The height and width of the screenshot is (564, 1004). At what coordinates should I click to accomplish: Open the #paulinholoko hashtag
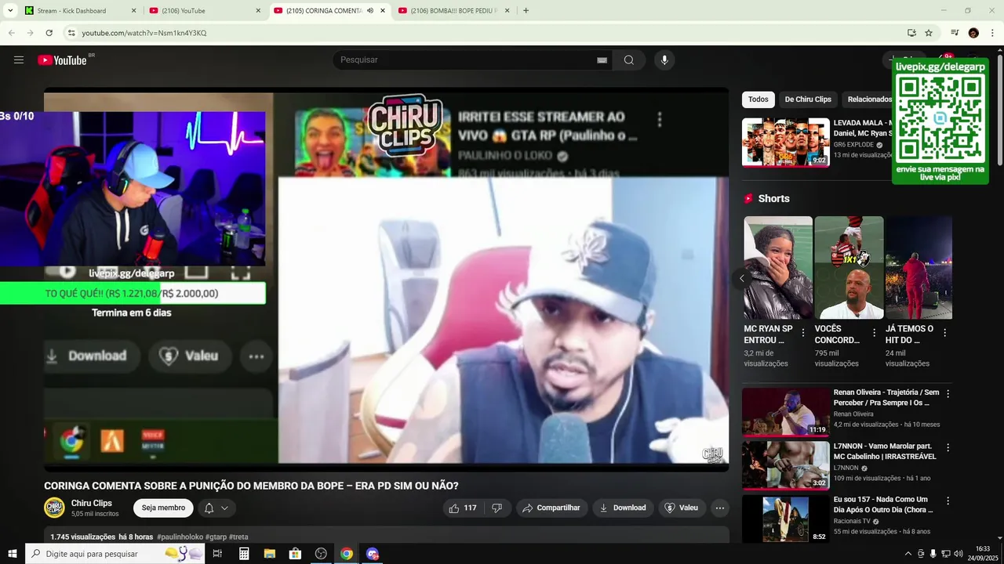tap(180, 537)
